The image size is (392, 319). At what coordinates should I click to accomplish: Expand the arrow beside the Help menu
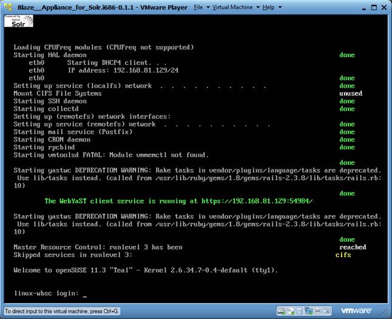click(x=279, y=9)
